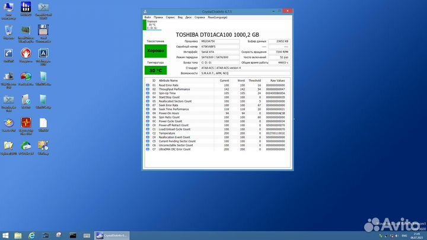Click the 7200 RPM rotation rate field
This screenshot has width=427, height=240.
click(279, 52)
